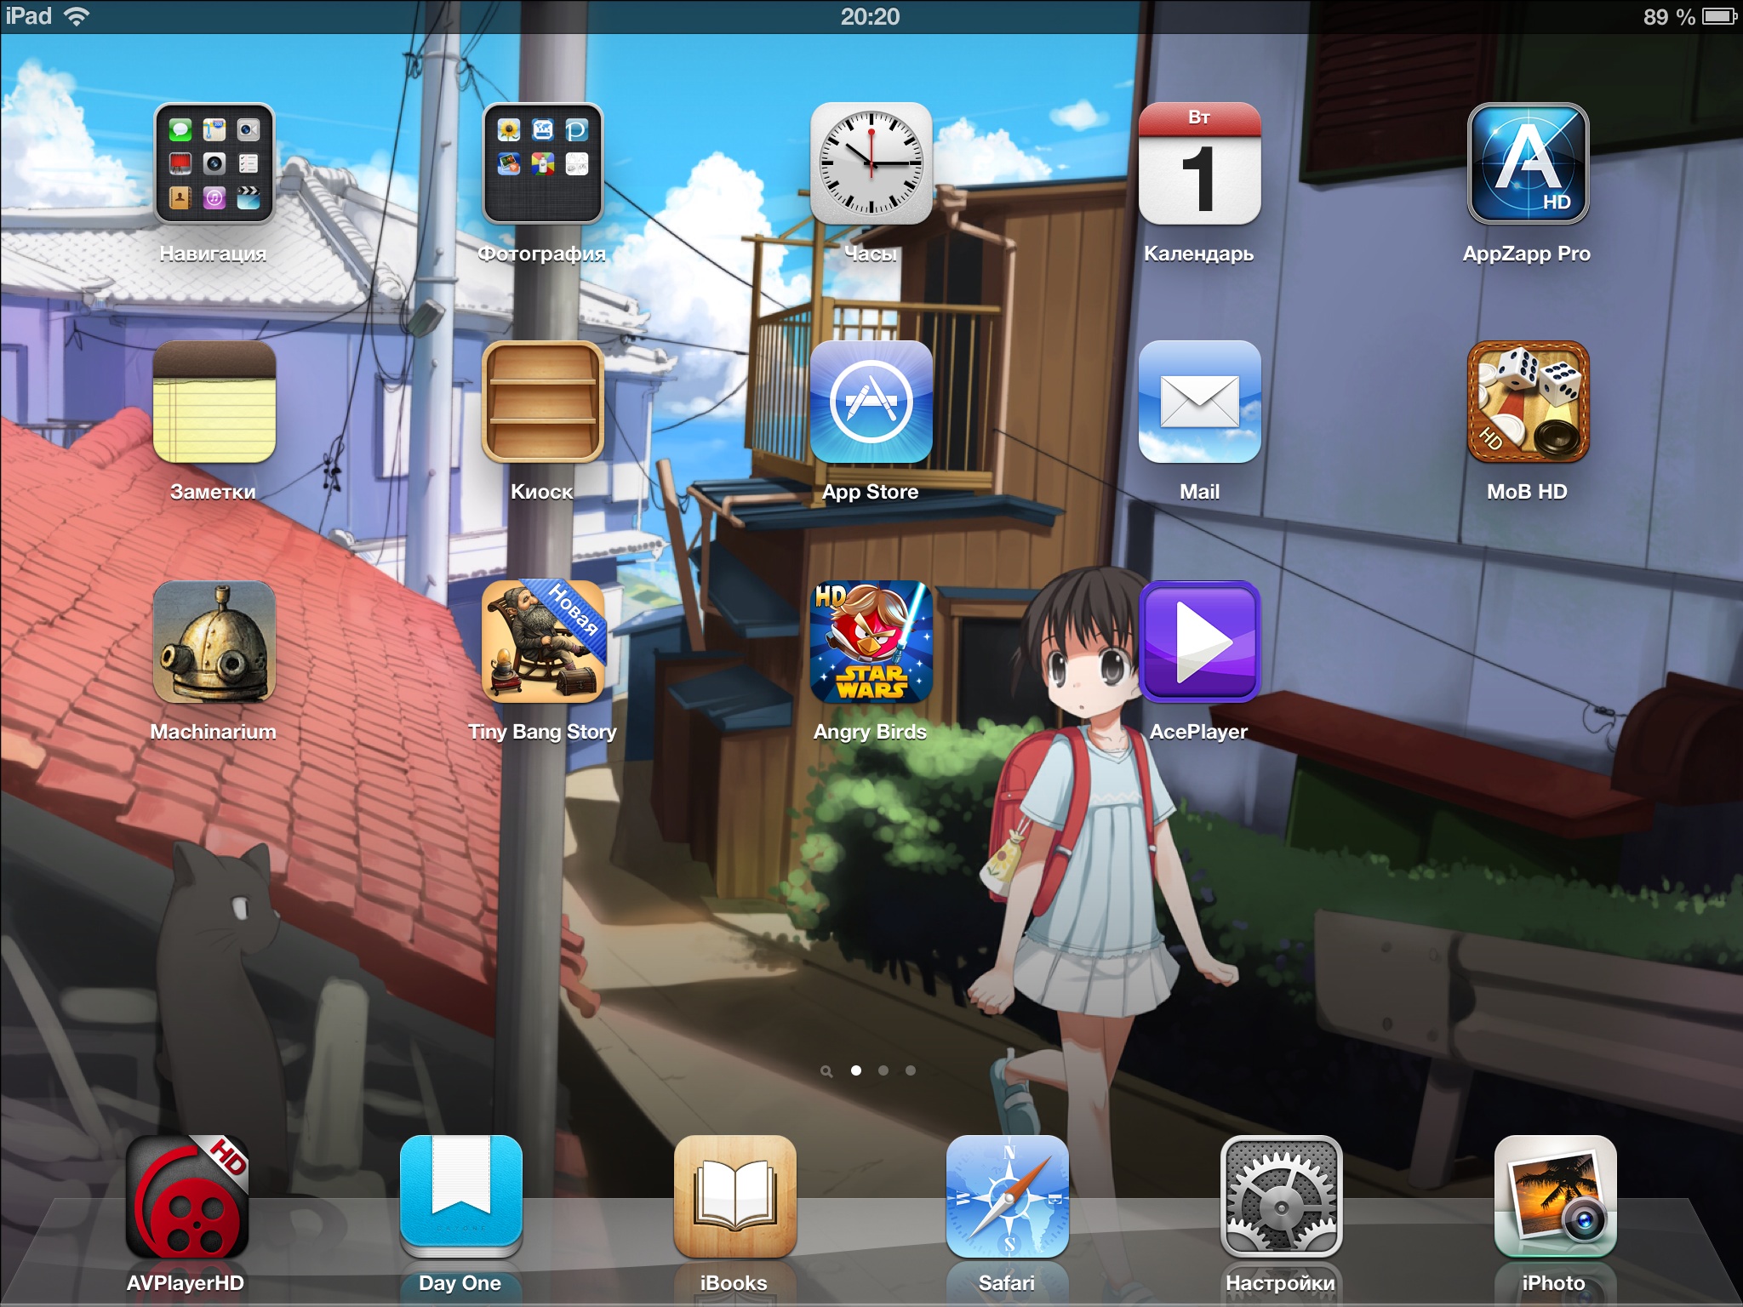1743x1307 pixels.
Task: Tap the 89 % battery percentage text
Action: pyautogui.click(x=1669, y=16)
